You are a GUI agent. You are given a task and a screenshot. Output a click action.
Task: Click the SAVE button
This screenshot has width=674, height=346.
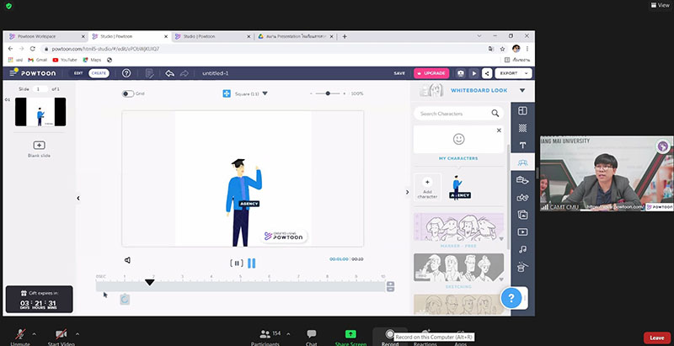[399, 73]
